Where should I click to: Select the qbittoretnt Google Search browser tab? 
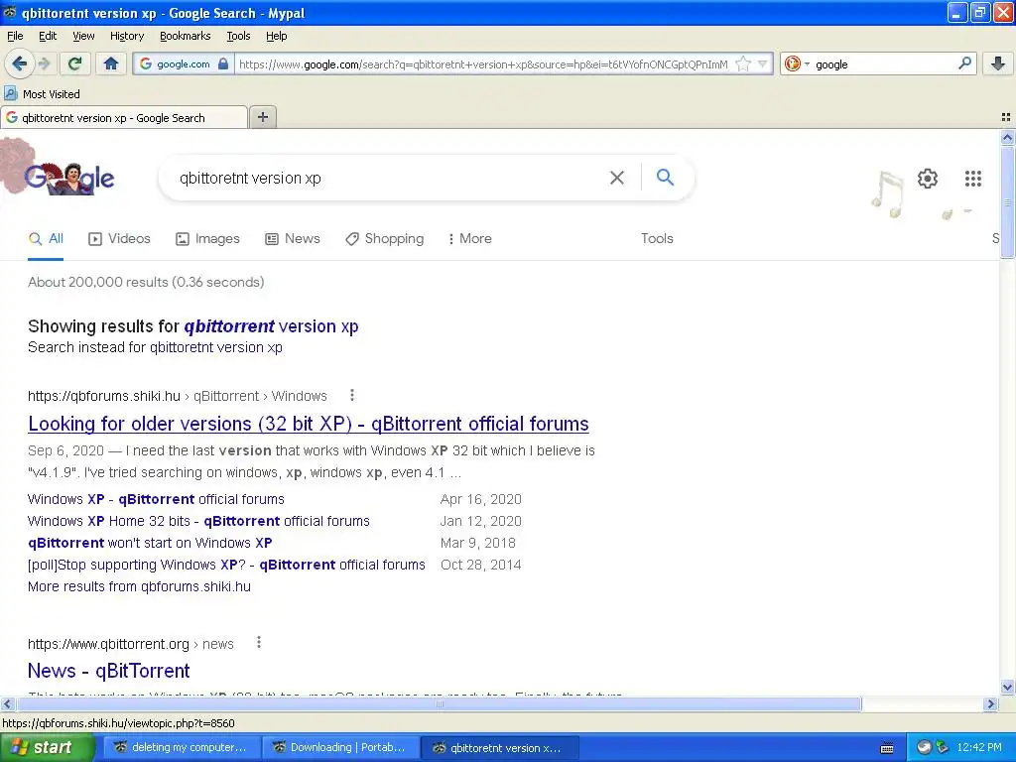(x=124, y=117)
